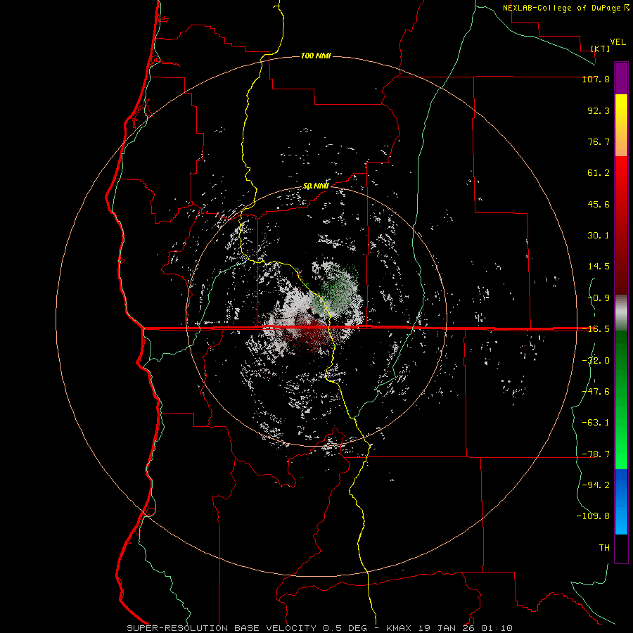The height and width of the screenshot is (633, 633).
Task: Click the 92.3 value on the velocity scale
Action: point(599,110)
